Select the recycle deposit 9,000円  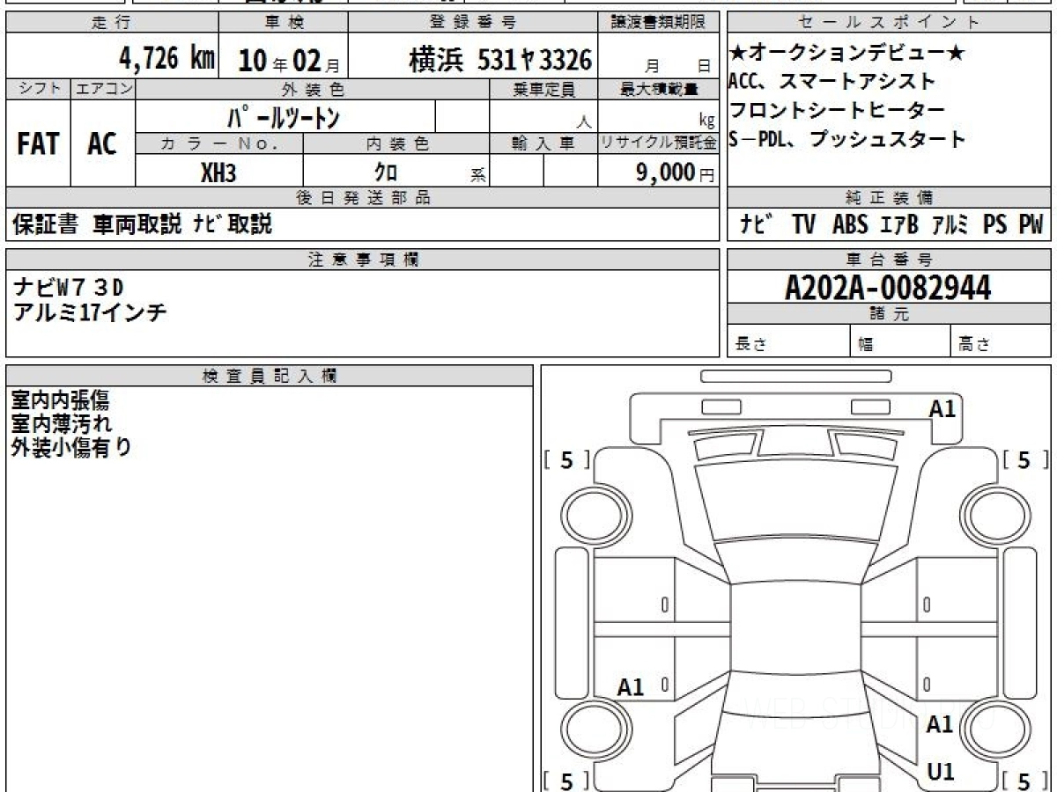tap(676, 172)
